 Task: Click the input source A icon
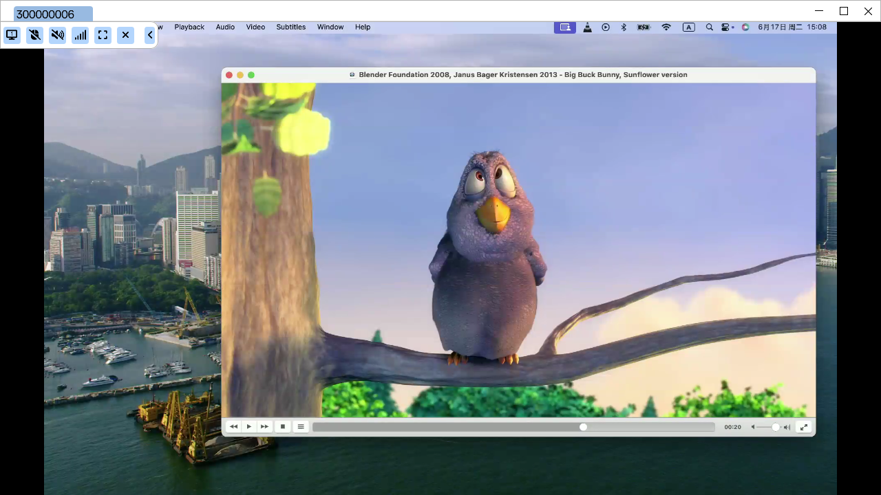689,27
